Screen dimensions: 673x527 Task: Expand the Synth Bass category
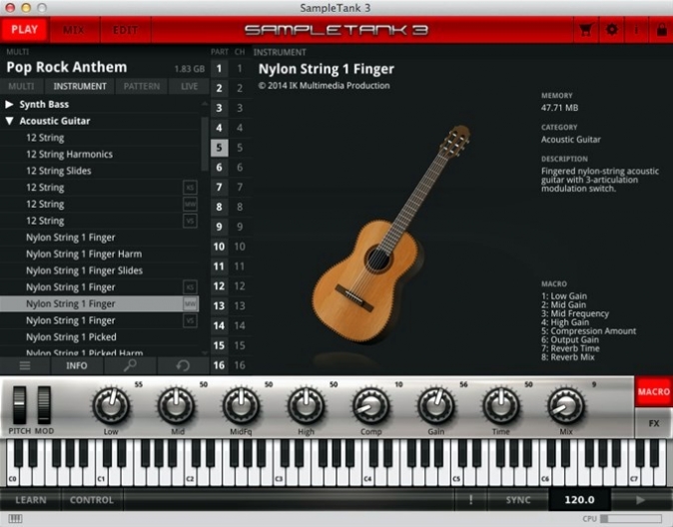9,104
